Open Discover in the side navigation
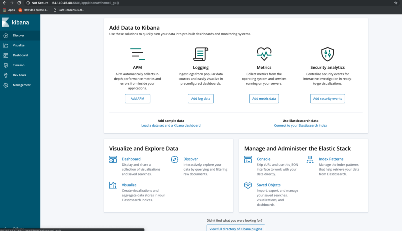This screenshot has height=231, width=402. tap(20, 35)
